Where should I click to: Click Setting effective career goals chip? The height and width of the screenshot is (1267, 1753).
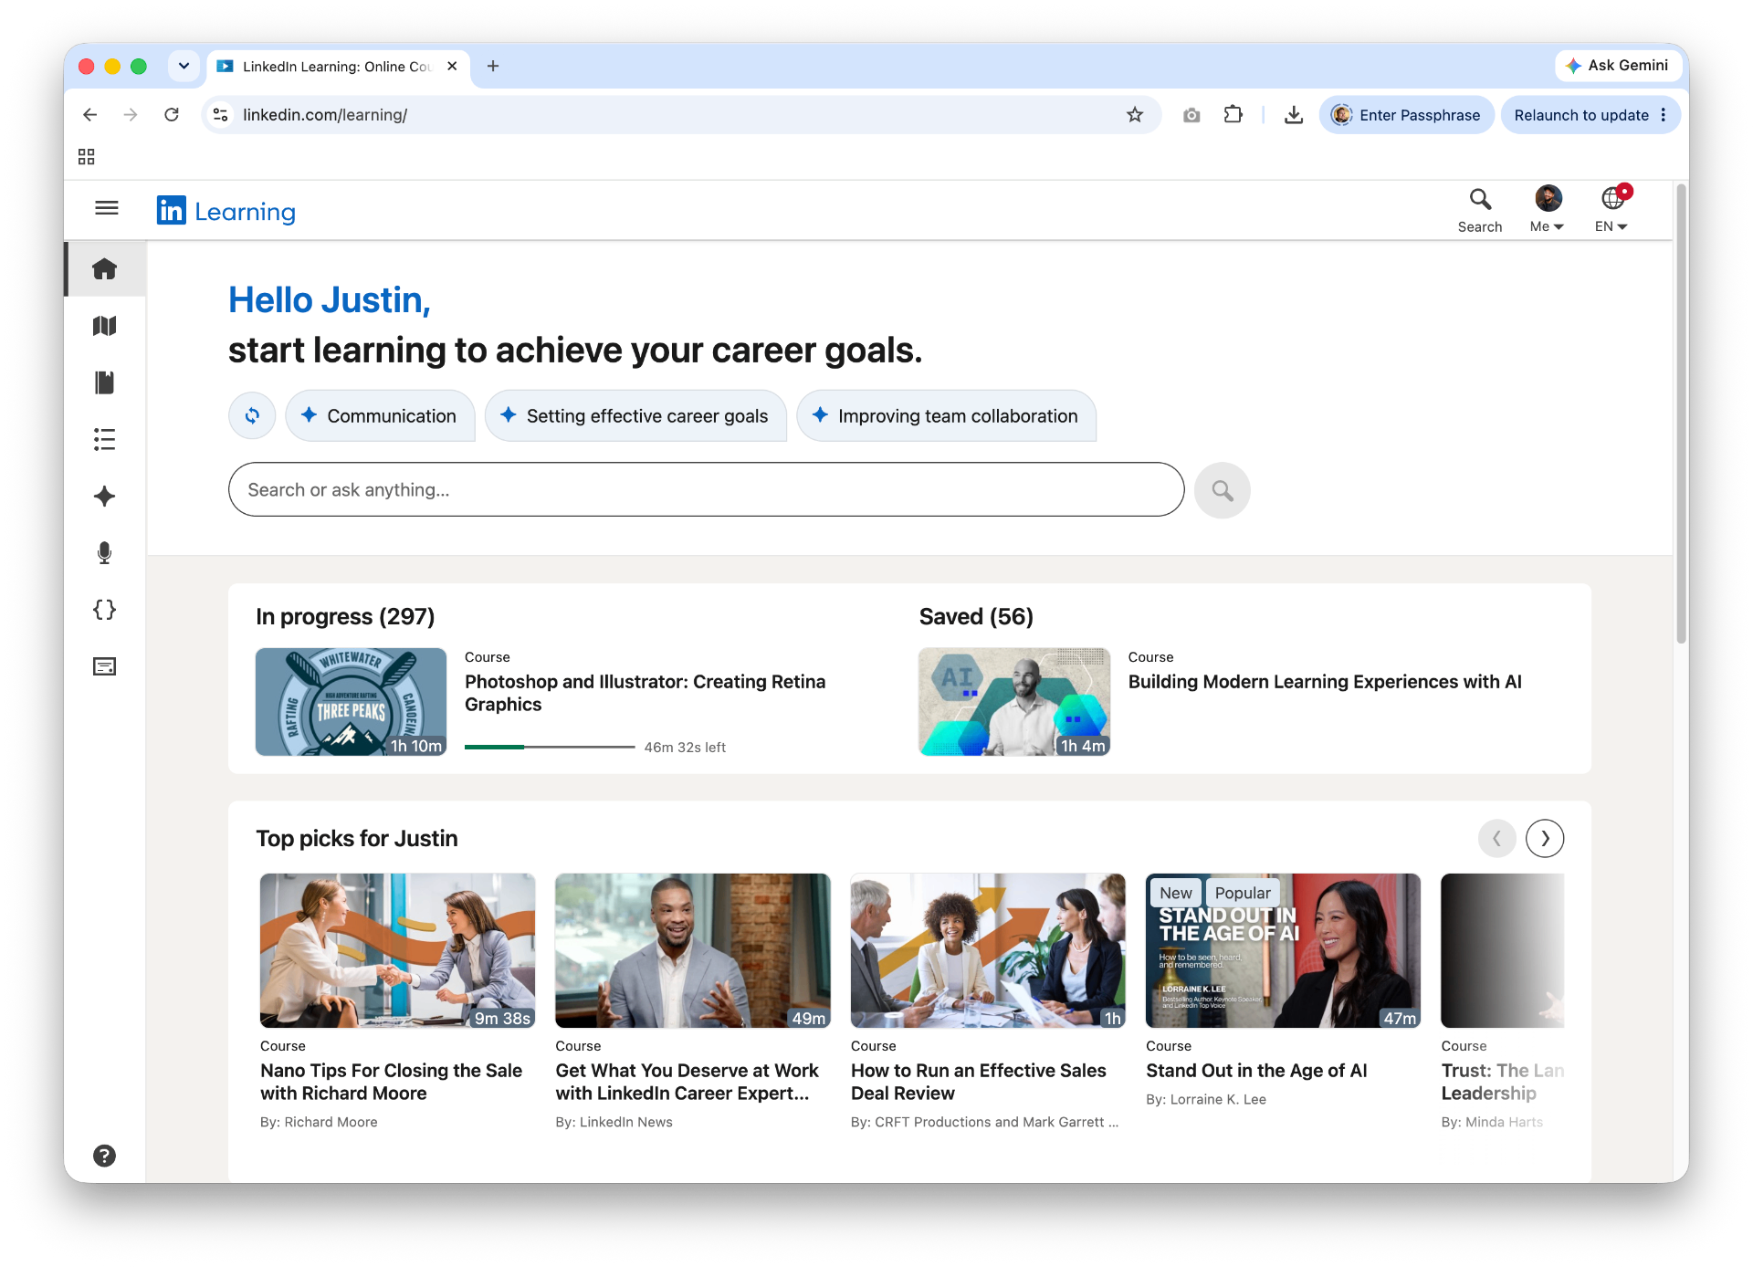click(x=635, y=415)
